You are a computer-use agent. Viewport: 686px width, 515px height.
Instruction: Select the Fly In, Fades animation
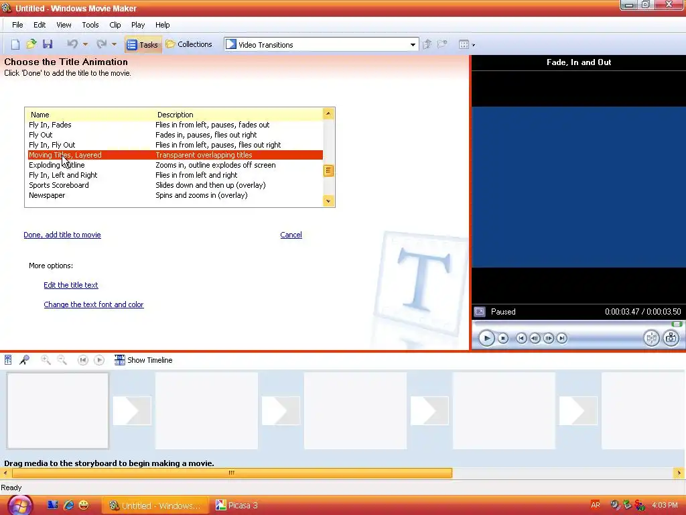pos(176,125)
